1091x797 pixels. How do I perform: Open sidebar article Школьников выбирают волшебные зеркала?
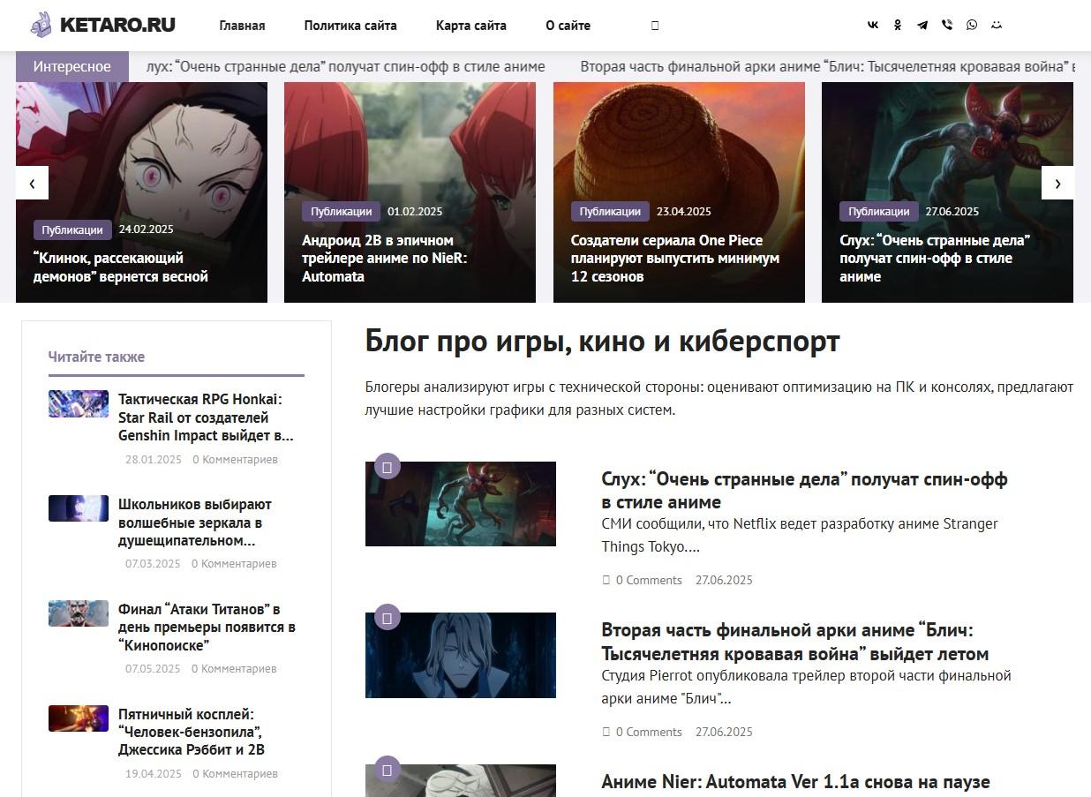(x=195, y=523)
